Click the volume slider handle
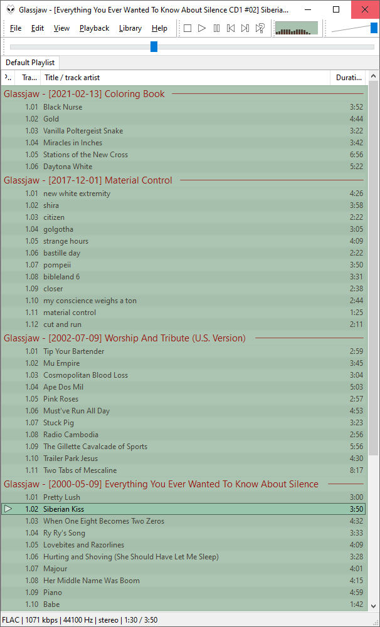The width and height of the screenshot is (380, 627). click(x=374, y=28)
